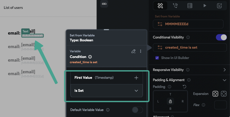Open the Is Set operator dropdown
The width and height of the screenshot is (230, 117).
107,90
